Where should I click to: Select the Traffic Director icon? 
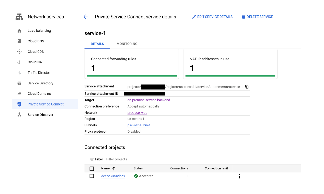(x=19, y=73)
